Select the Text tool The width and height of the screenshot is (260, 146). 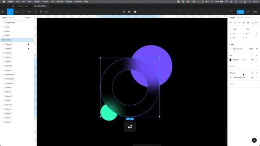36,12
